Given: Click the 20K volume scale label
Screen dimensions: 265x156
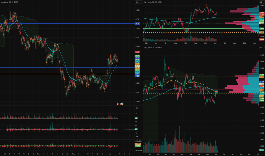Looking at the screenshot, I should point(136,113).
